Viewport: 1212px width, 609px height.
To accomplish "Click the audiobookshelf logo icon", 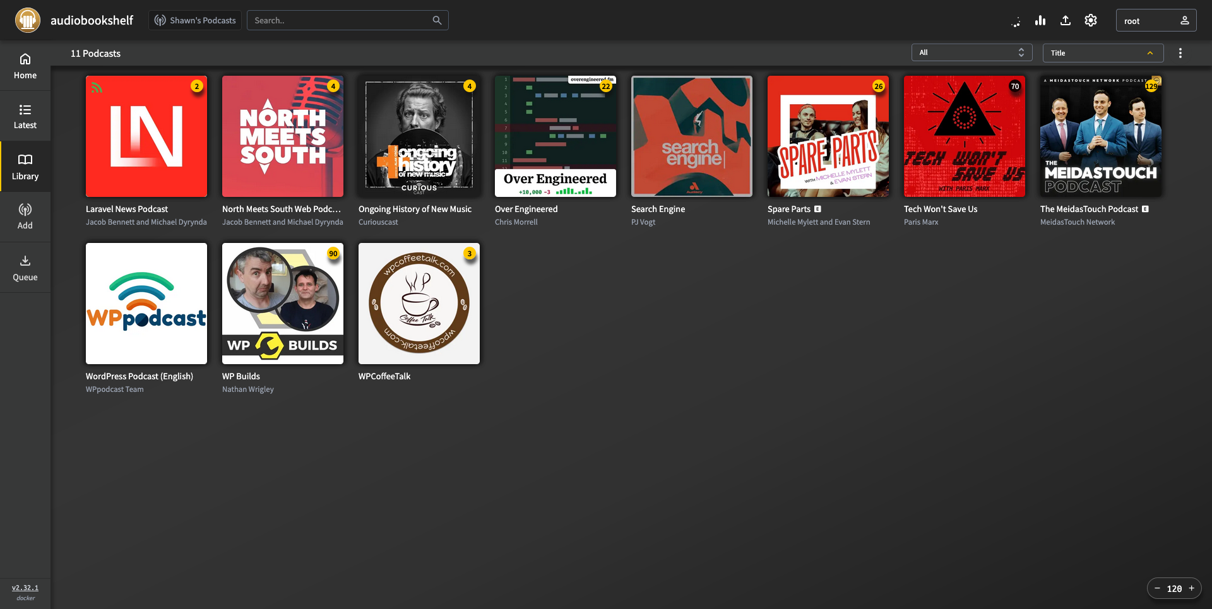I will [28, 20].
